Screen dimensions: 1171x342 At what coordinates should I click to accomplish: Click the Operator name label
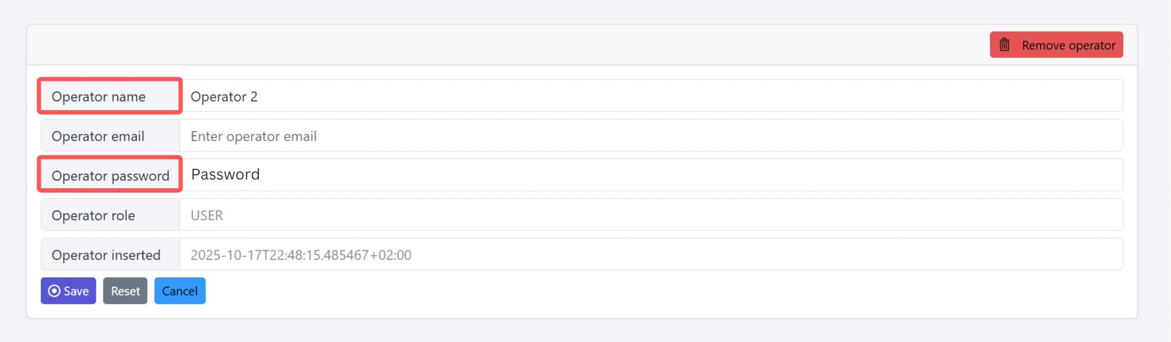click(99, 97)
